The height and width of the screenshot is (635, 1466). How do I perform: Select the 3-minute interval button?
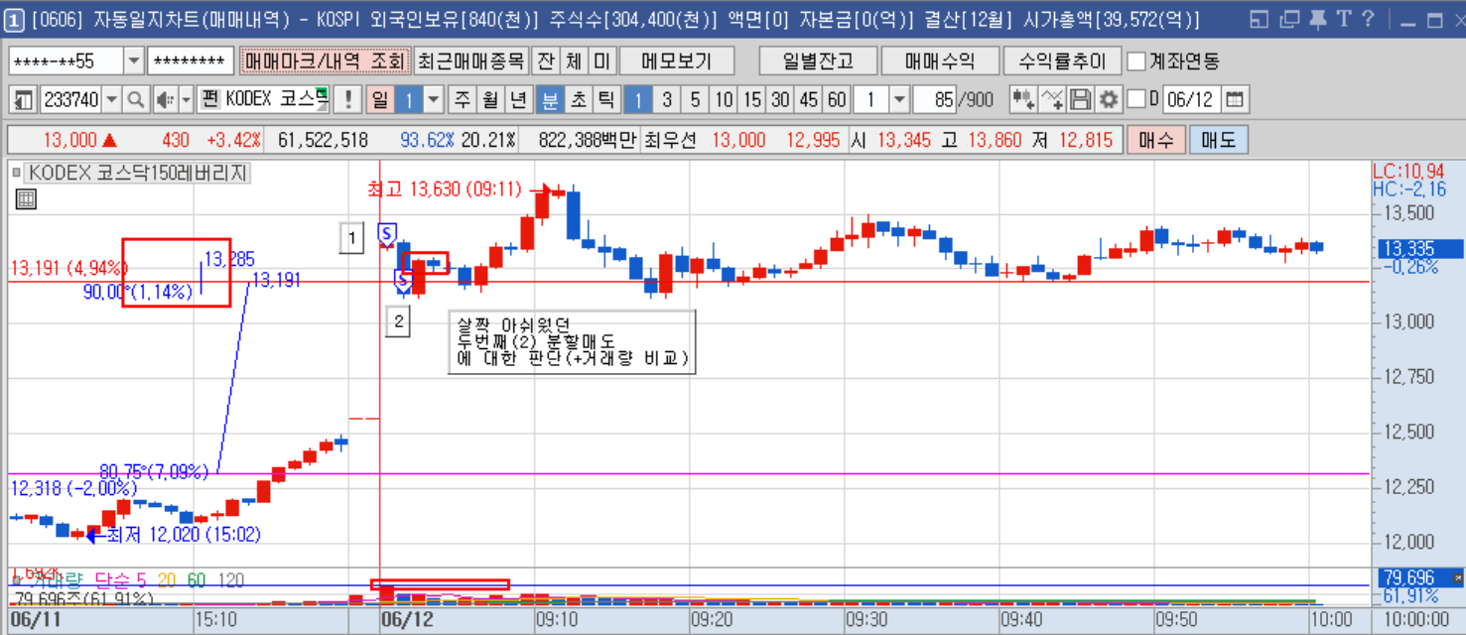[667, 99]
